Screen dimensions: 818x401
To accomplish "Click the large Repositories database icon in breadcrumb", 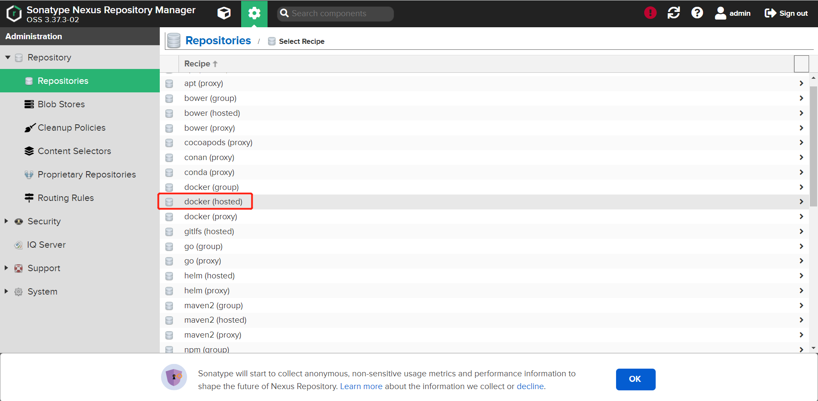I will tap(174, 40).
